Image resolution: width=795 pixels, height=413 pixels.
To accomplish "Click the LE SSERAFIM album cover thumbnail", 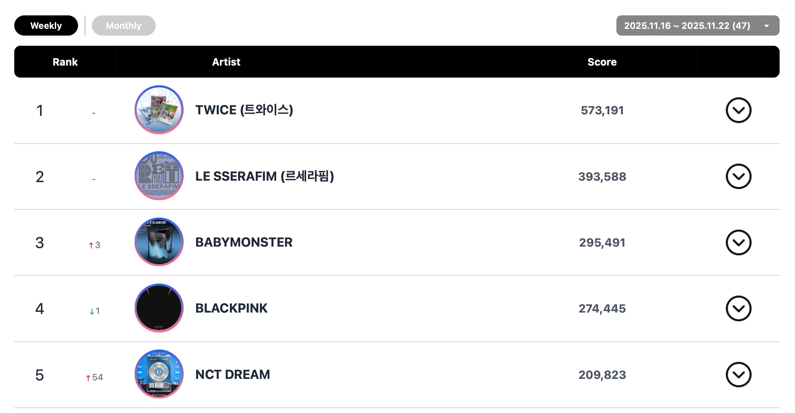I will point(159,176).
